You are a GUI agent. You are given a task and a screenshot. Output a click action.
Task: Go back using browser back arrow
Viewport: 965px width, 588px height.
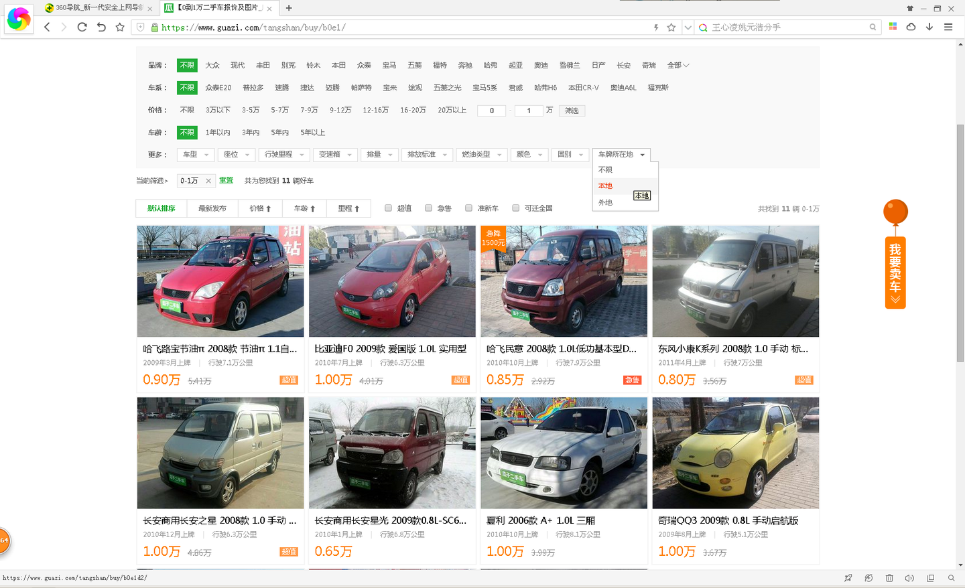[x=47, y=27]
